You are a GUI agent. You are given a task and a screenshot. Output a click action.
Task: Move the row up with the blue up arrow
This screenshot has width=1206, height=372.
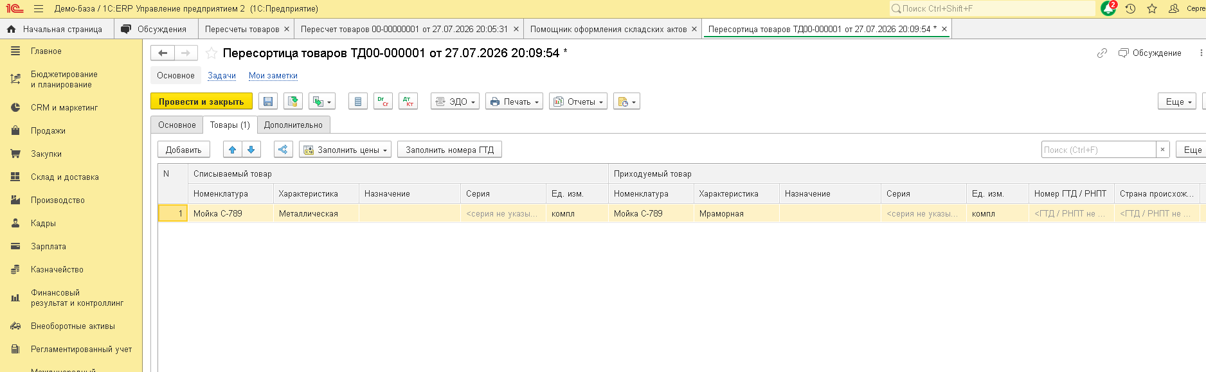(233, 150)
